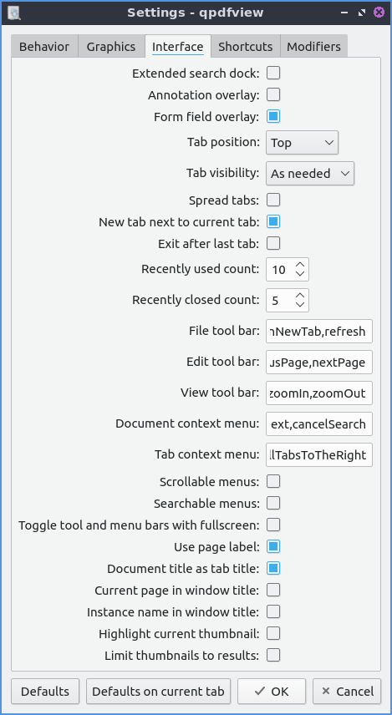Image resolution: width=392 pixels, height=715 pixels.
Task: Confirm settings with the OK button
Action: [x=272, y=692]
